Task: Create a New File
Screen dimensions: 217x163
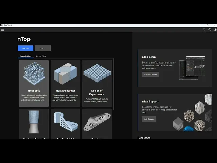Action: tap(25, 48)
